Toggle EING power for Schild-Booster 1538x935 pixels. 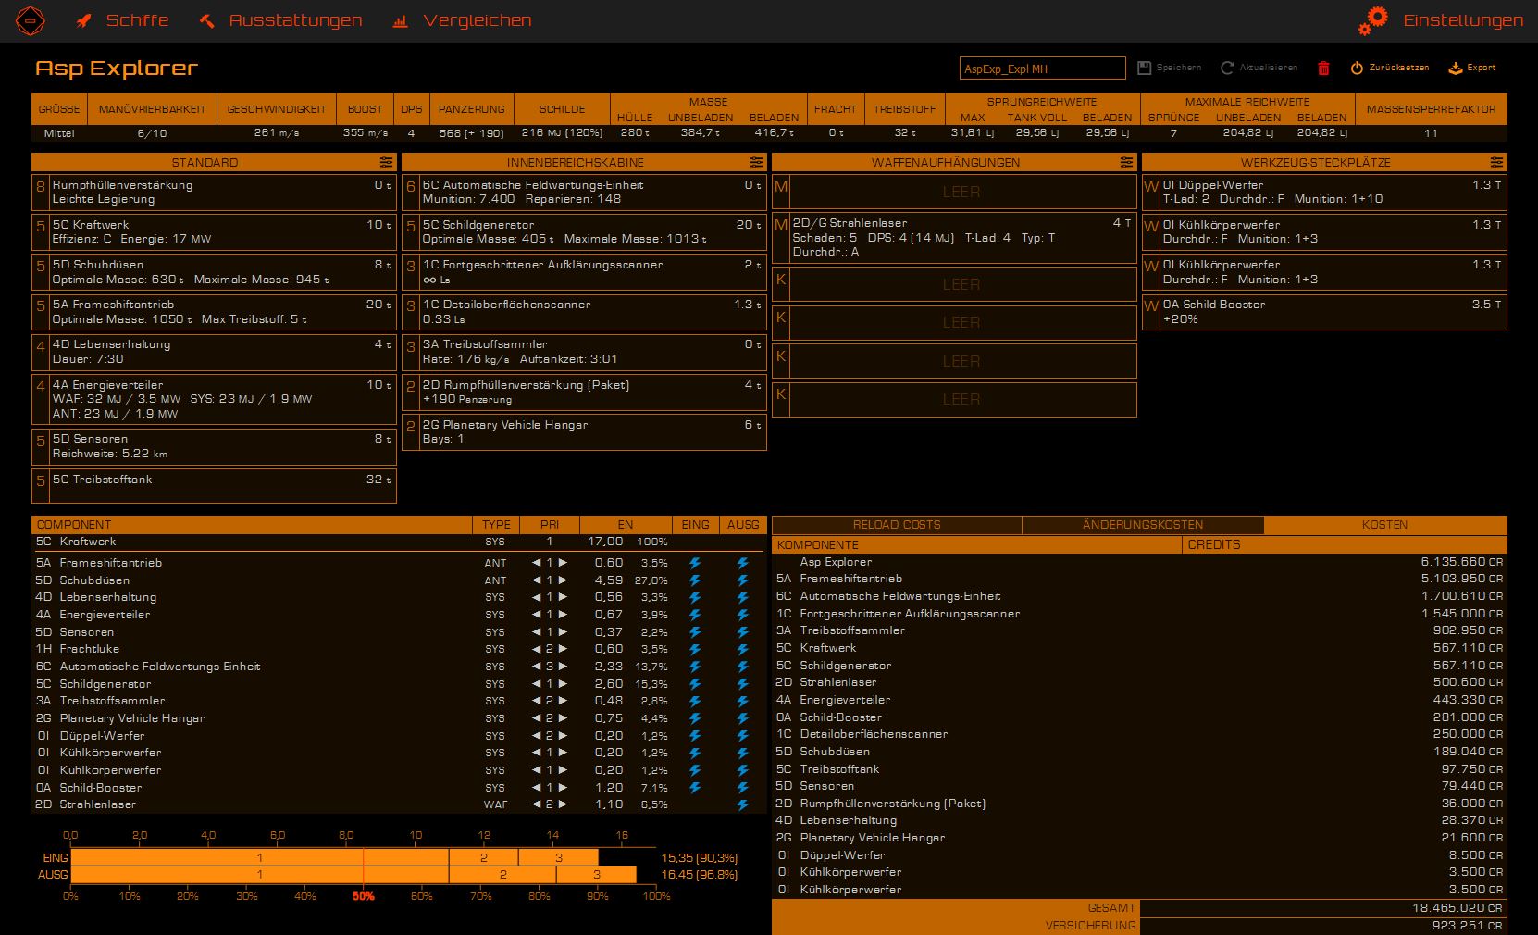pyautogui.click(x=695, y=788)
